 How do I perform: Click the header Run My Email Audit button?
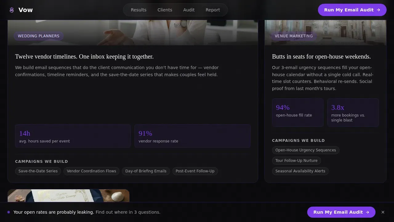(x=352, y=10)
